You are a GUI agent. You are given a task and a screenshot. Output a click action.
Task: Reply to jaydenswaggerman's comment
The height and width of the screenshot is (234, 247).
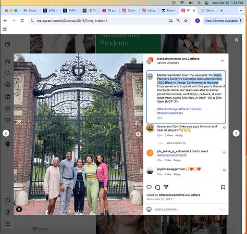177,174
